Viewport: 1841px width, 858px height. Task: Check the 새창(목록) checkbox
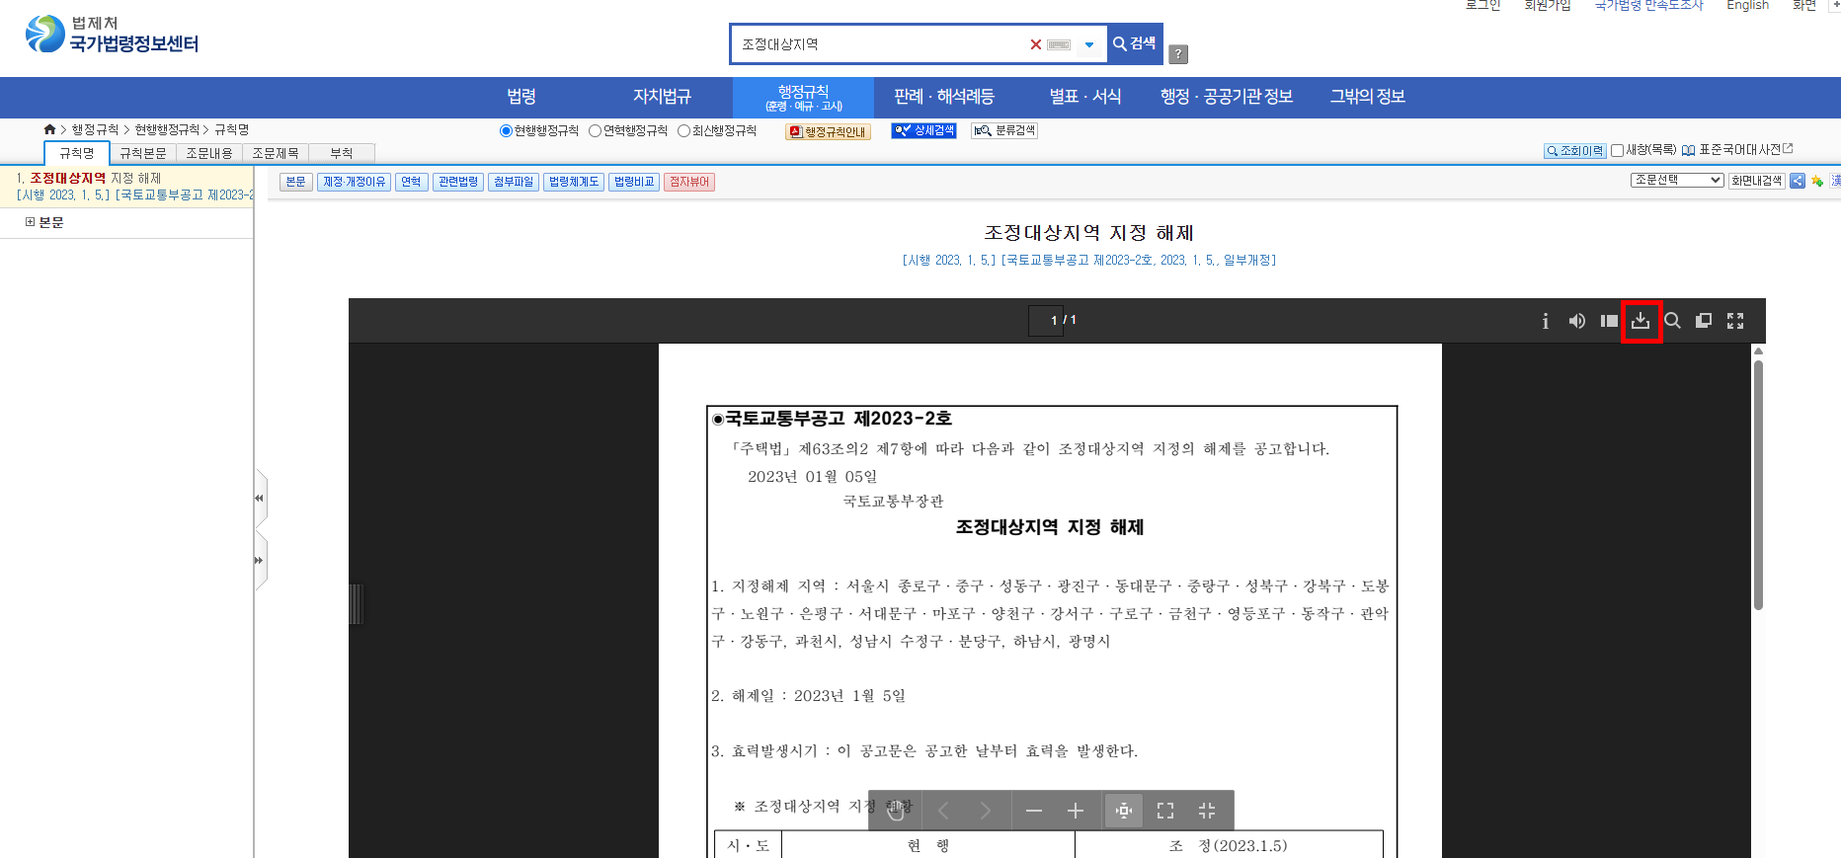point(1617,150)
